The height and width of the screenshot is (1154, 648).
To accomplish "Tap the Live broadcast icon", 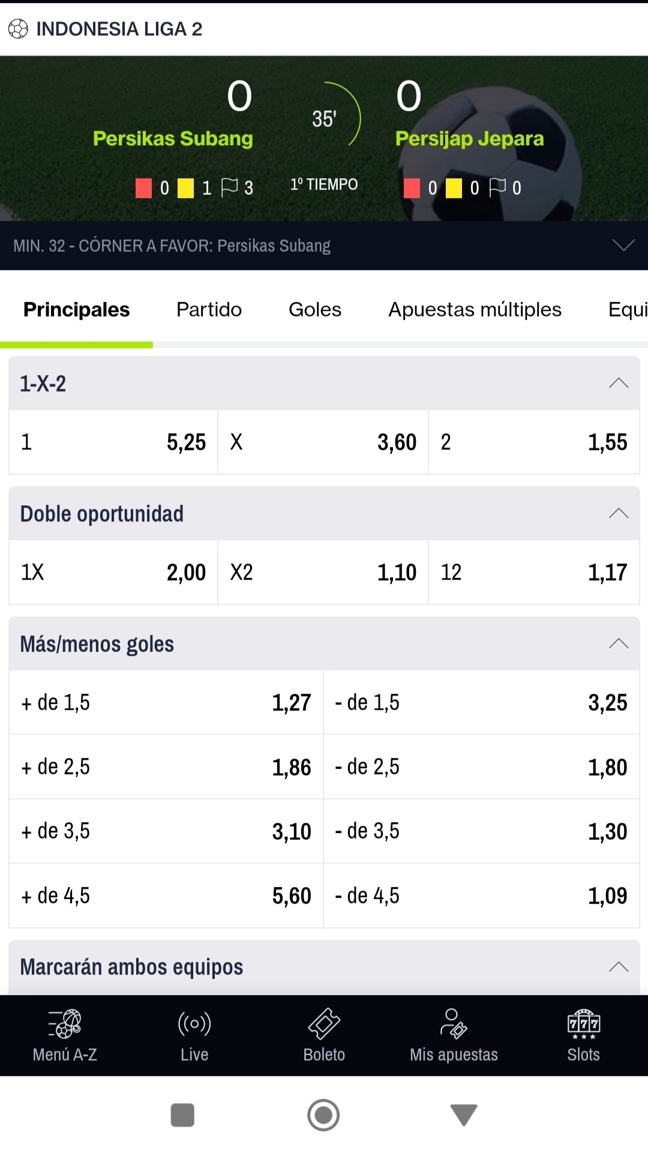I will pos(194,1023).
